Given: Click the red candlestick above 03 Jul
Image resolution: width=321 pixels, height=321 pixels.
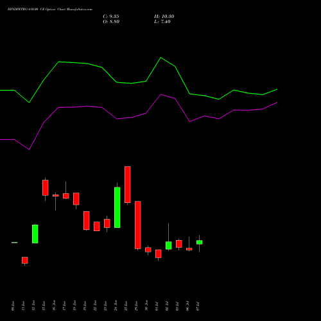Looking at the screenshot, I should coord(179,244).
